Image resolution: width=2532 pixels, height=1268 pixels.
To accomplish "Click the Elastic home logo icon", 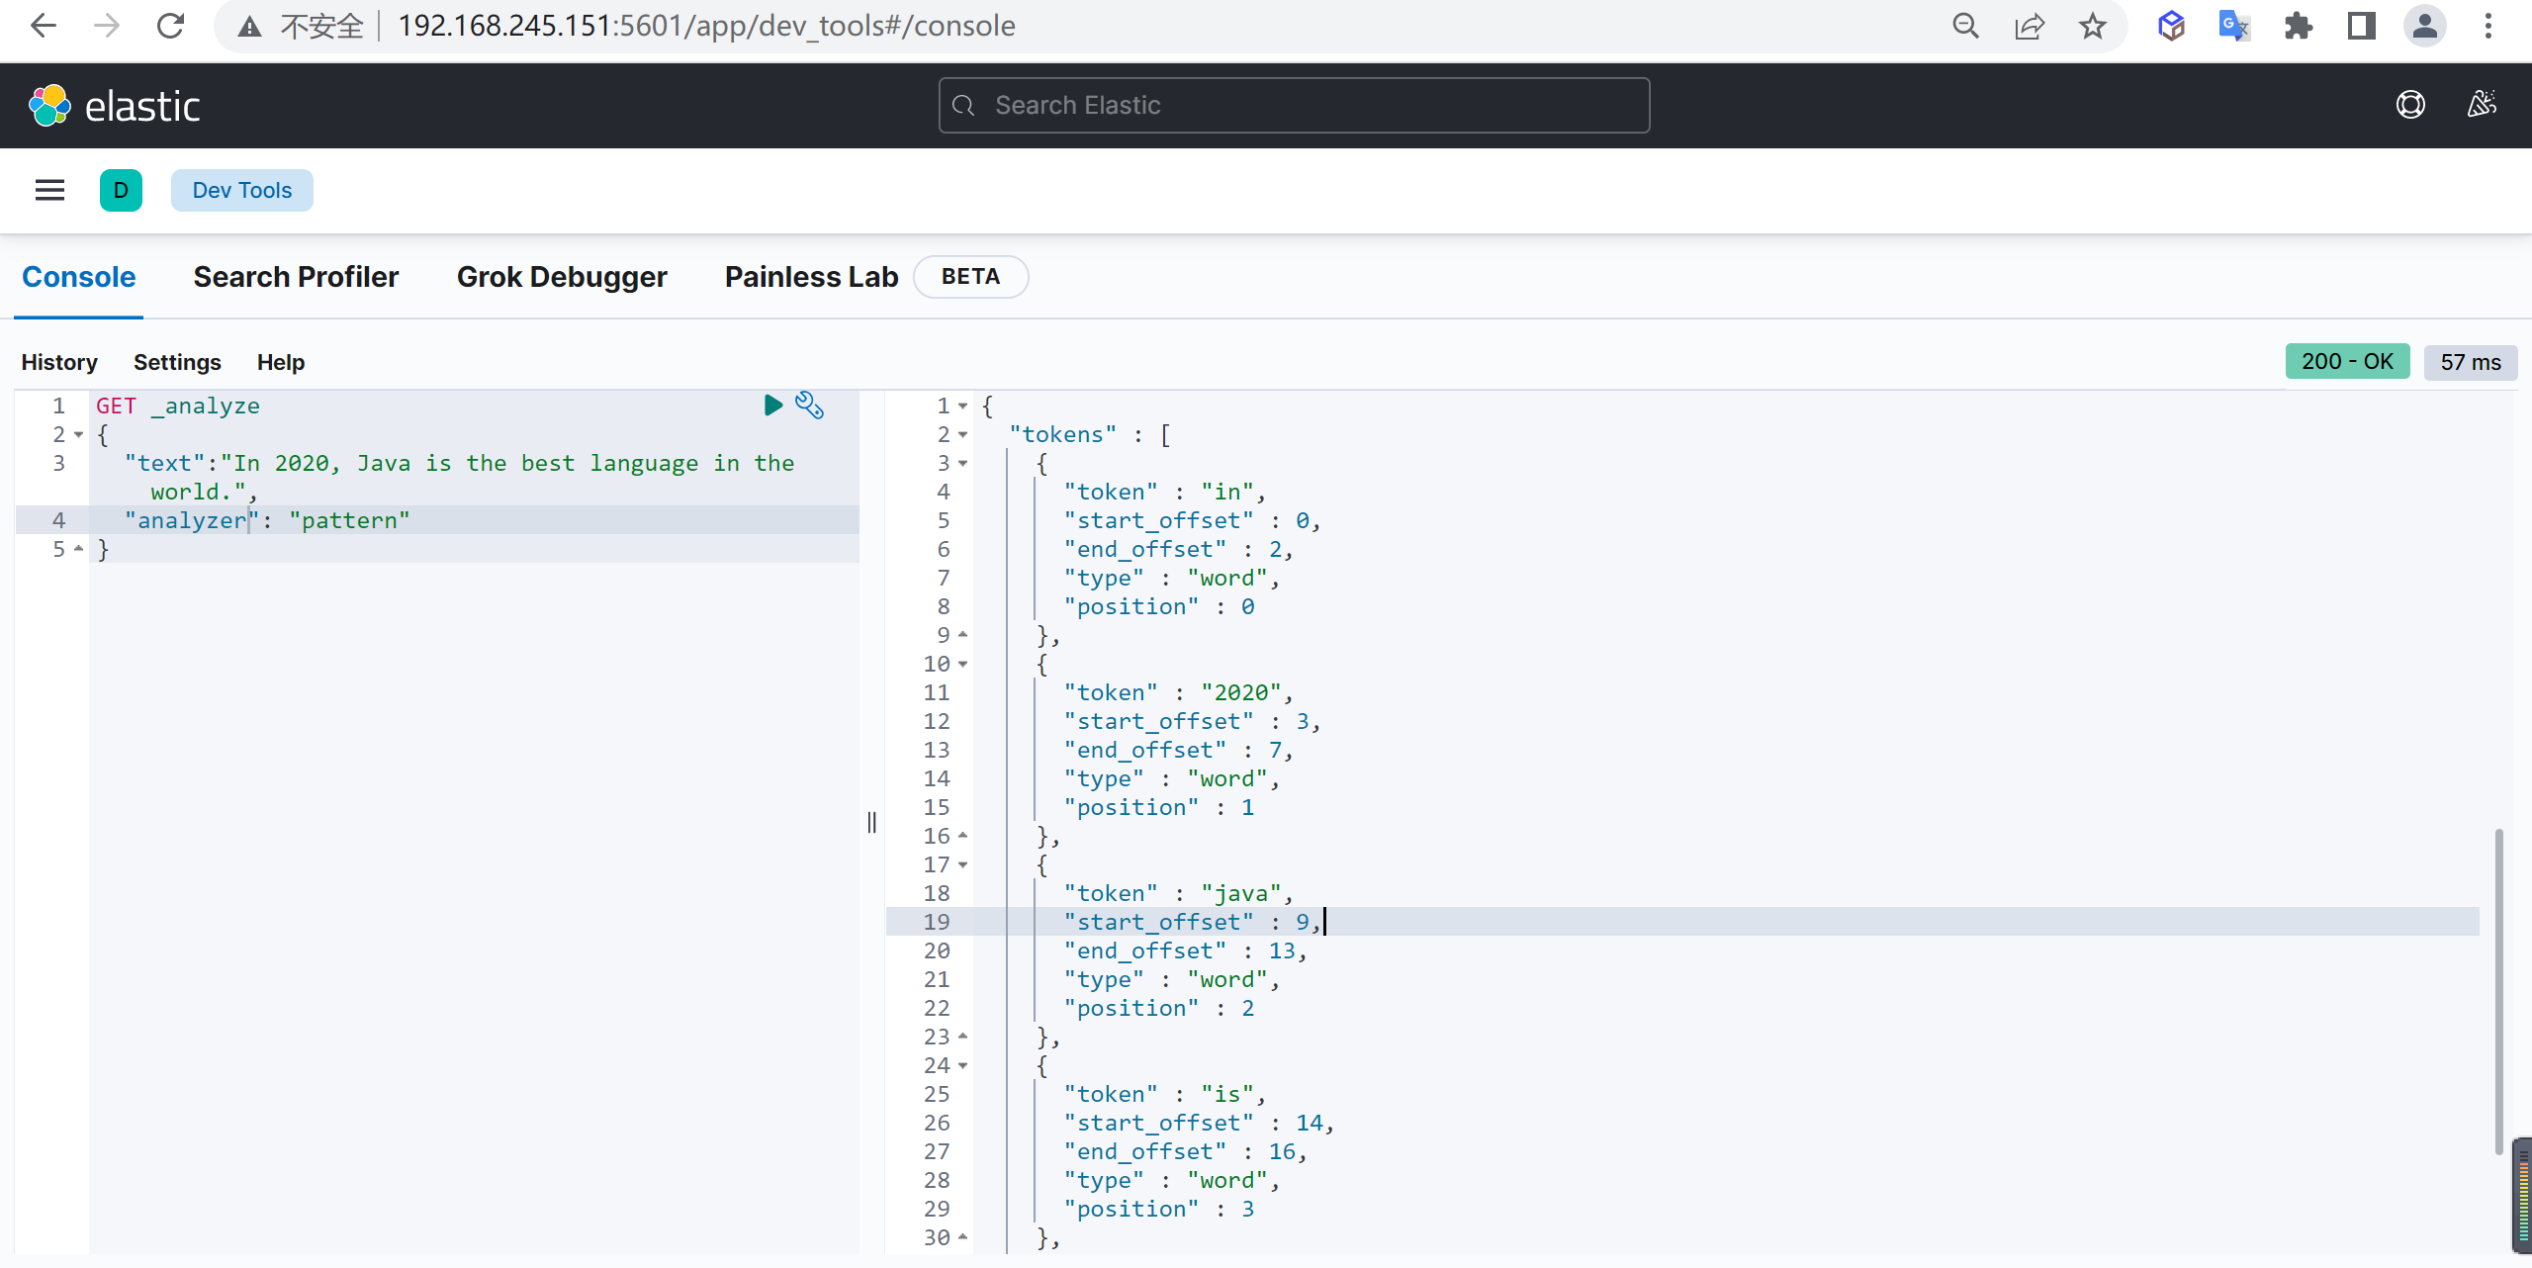I will point(50,105).
